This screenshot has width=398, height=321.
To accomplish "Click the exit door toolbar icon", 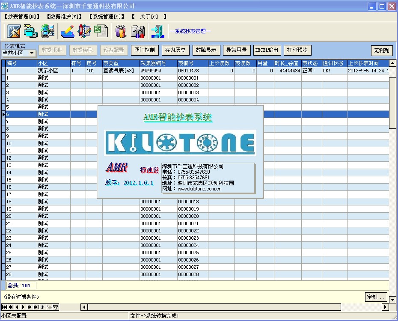I will click(x=157, y=31).
